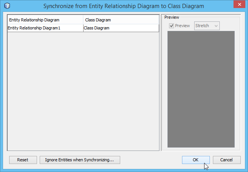Select the Class Diagram row cell
The width and height of the screenshot is (248, 172).
point(121,28)
